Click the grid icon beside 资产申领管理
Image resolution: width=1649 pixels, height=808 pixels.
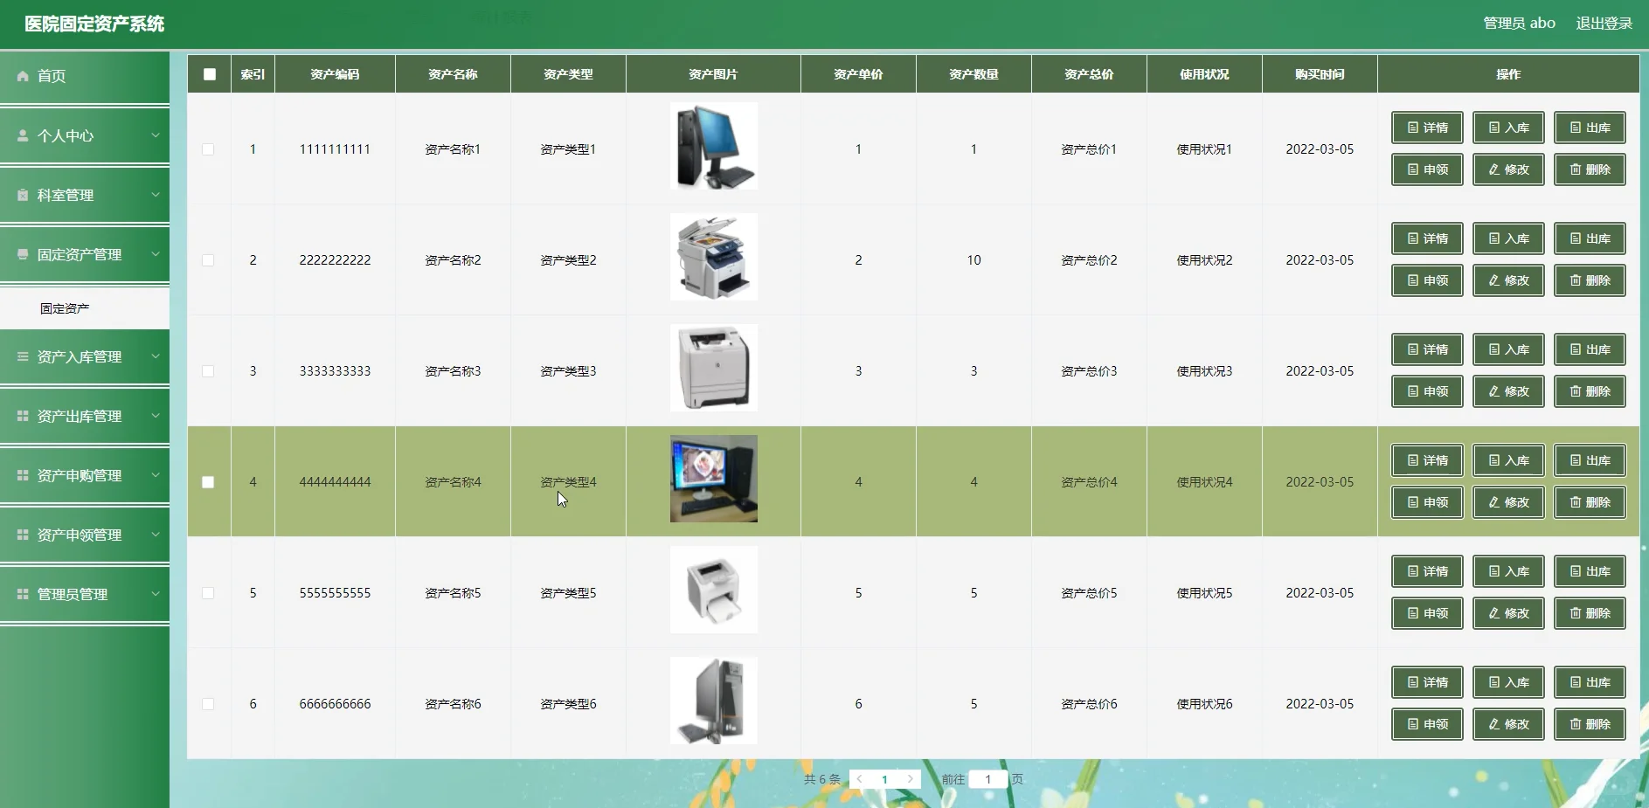point(23,535)
